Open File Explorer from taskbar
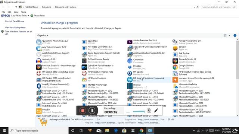Viewport: 239px width, 134px height. tap(107, 131)
